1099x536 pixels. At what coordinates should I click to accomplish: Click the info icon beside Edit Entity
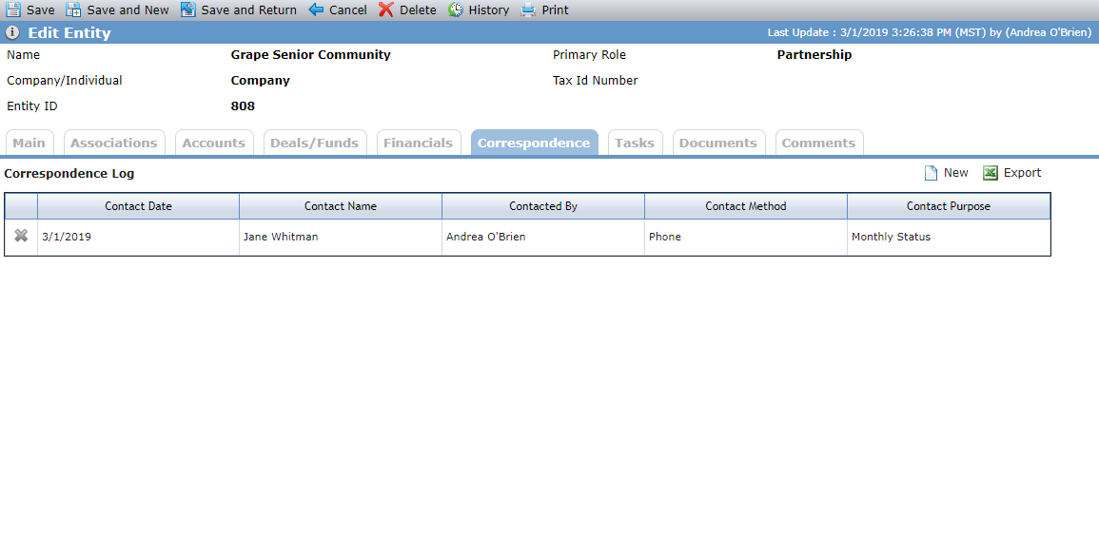(x=12, y=33)
